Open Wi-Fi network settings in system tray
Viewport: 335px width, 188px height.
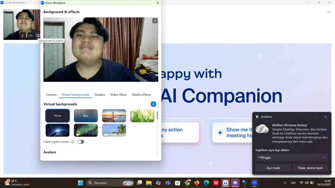coord(301,183)
